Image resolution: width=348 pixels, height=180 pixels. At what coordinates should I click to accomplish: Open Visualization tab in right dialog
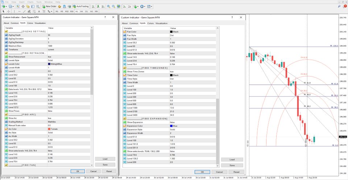click(x=161, y=23)
